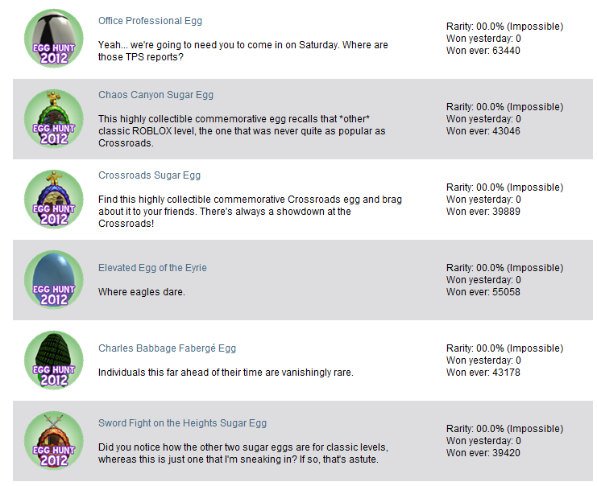Click the Chaos Canyon Sugar Egg badge icon
This screenshot has width=597, height=486.
point(54,119)
